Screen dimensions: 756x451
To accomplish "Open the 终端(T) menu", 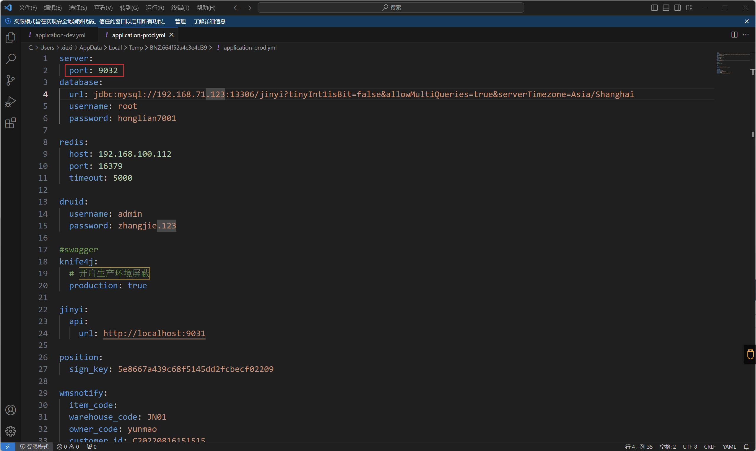I will 180,8.
